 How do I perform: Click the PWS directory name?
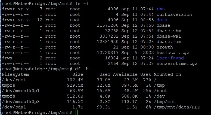tap(160, 9)
